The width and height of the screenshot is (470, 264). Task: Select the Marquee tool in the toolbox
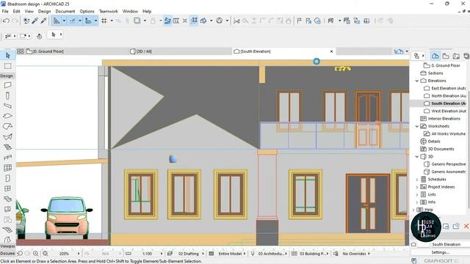tap(8, 66)
